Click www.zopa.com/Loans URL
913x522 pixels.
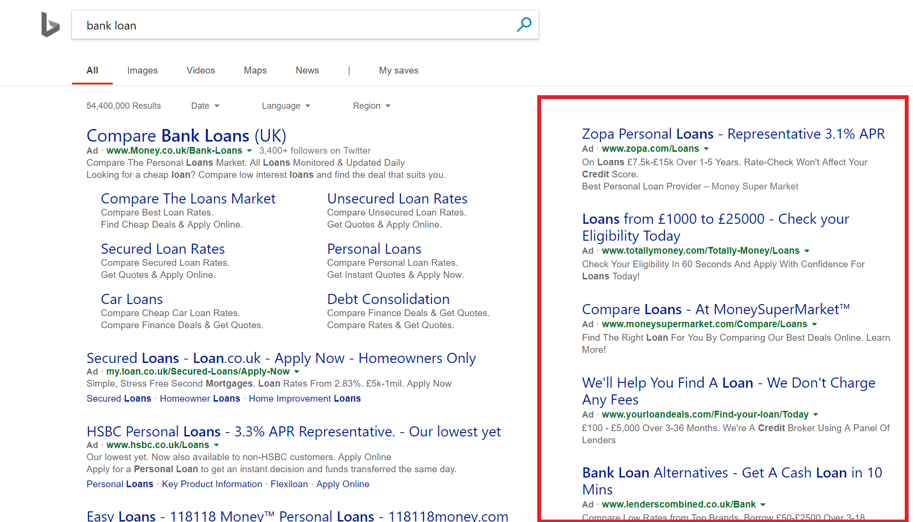click(x=650, y=149)
